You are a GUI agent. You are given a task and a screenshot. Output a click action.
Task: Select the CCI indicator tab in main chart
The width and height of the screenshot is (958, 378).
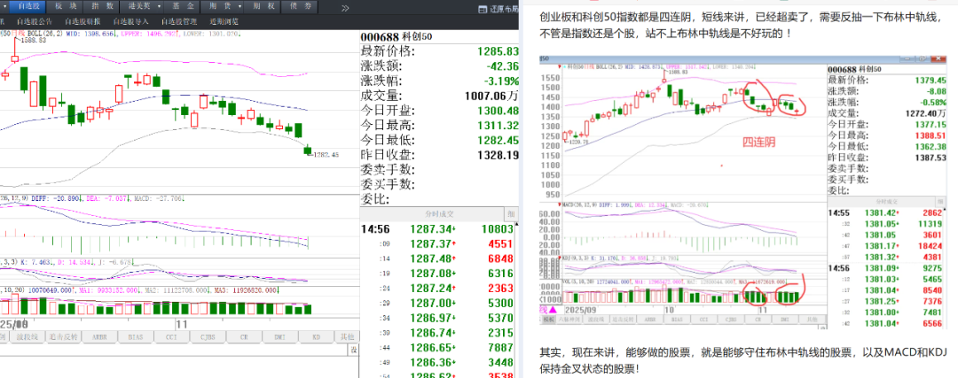(x=172, y=336)
